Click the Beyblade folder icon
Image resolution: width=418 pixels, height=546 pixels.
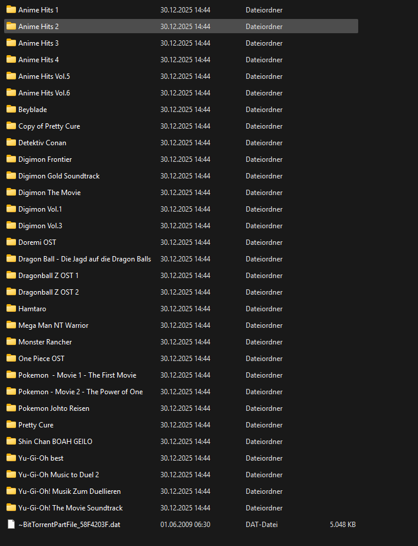(11, 109)
